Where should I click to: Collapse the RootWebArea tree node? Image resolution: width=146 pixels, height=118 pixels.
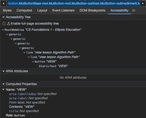[x=3, y=30]
